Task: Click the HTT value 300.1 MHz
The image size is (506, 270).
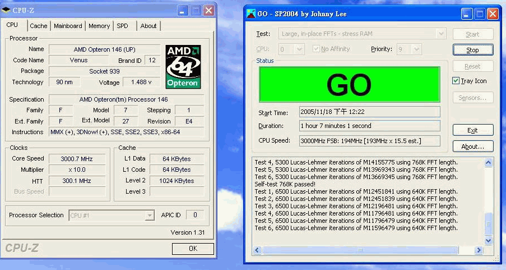Action: pyautogui.click(x=77, y=181)
